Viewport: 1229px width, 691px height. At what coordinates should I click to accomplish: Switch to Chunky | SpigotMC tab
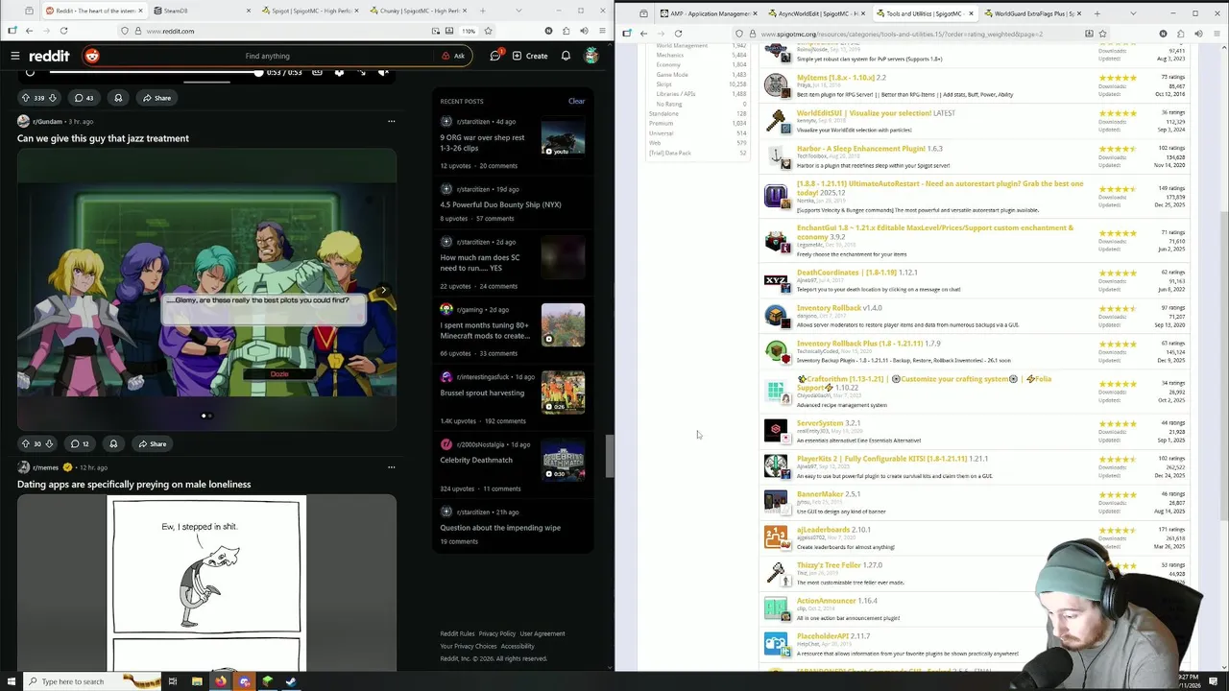418,11
